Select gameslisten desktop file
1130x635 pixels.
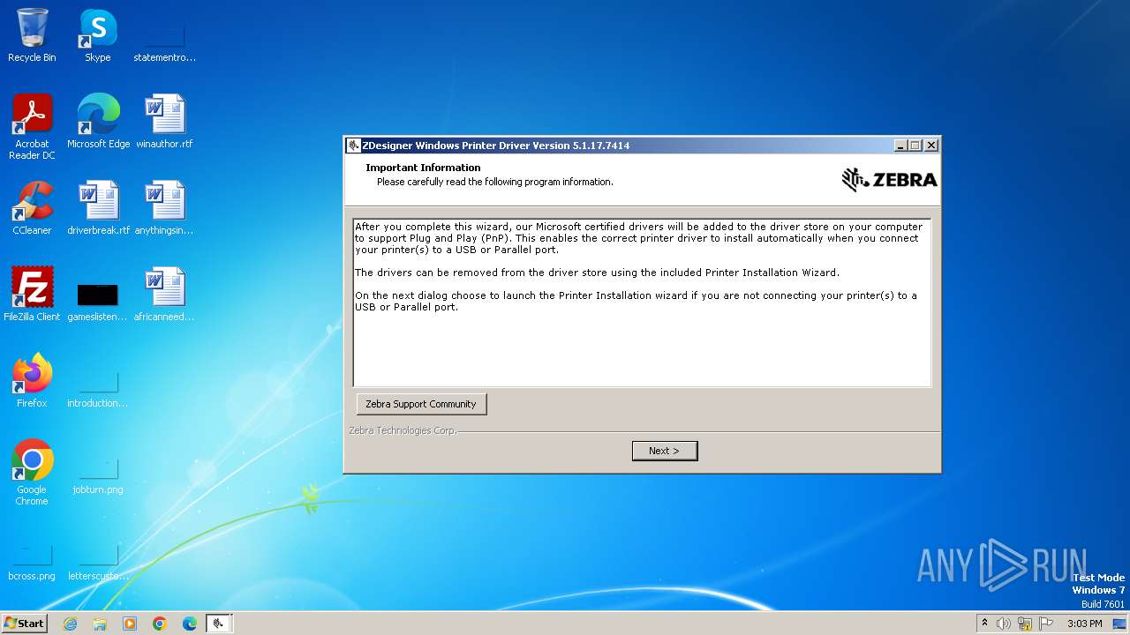pos(98,300)
